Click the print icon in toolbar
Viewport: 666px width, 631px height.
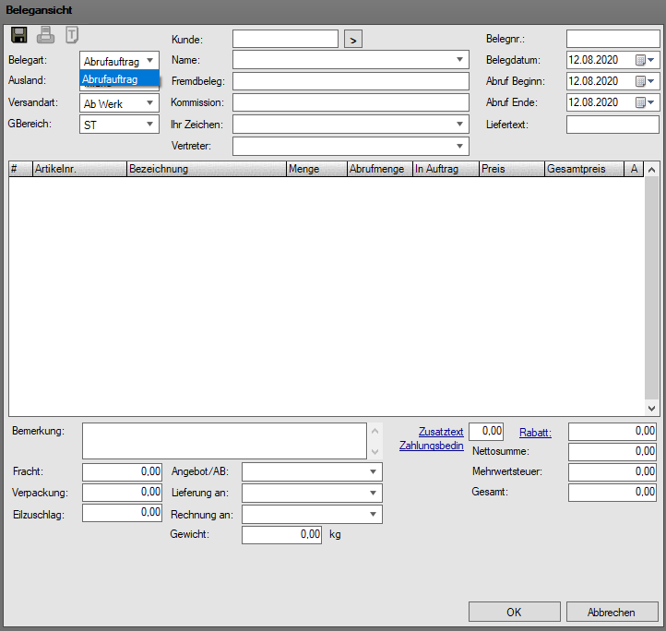coord(45,36)
